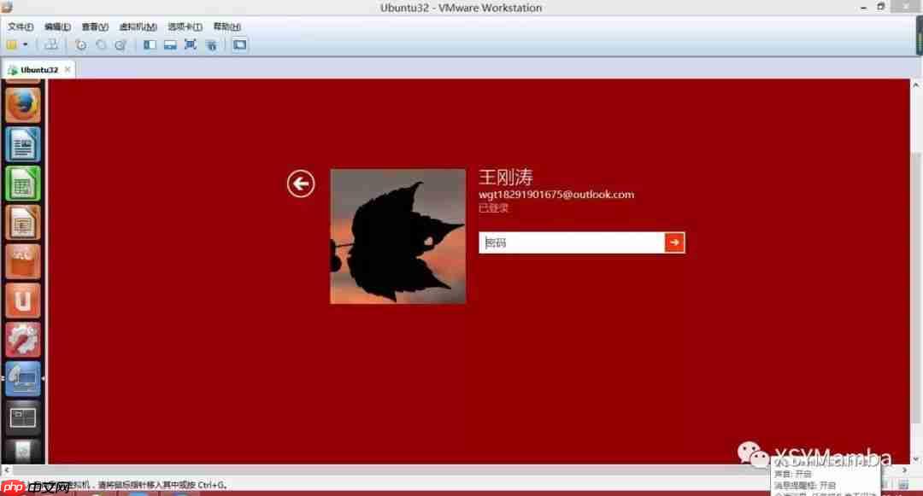
Task: Open System Settings gear-wrench icon
Action: 23,339
